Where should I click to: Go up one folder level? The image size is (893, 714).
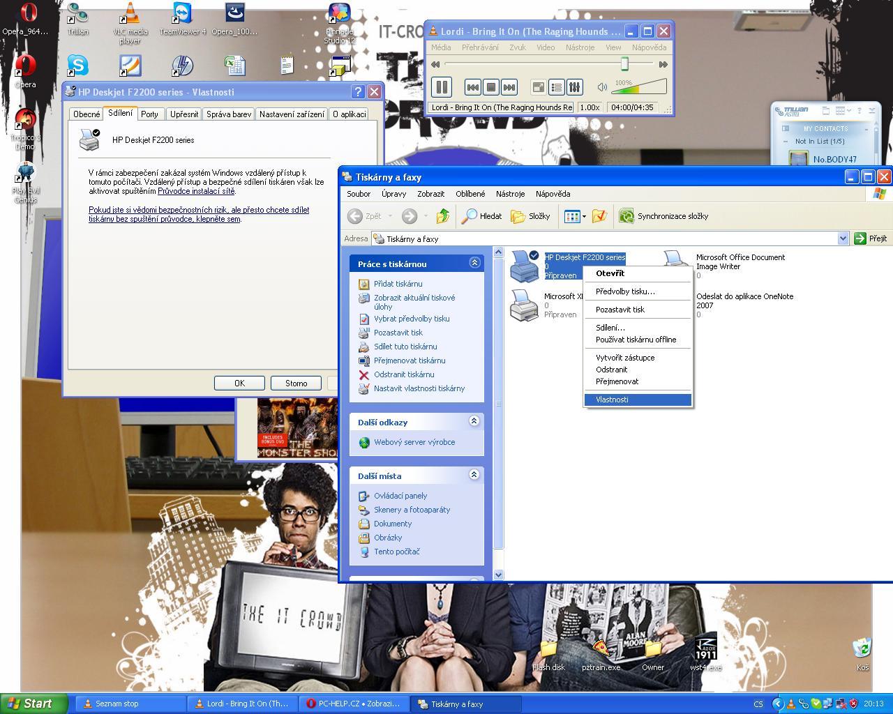tap(442, 216)
